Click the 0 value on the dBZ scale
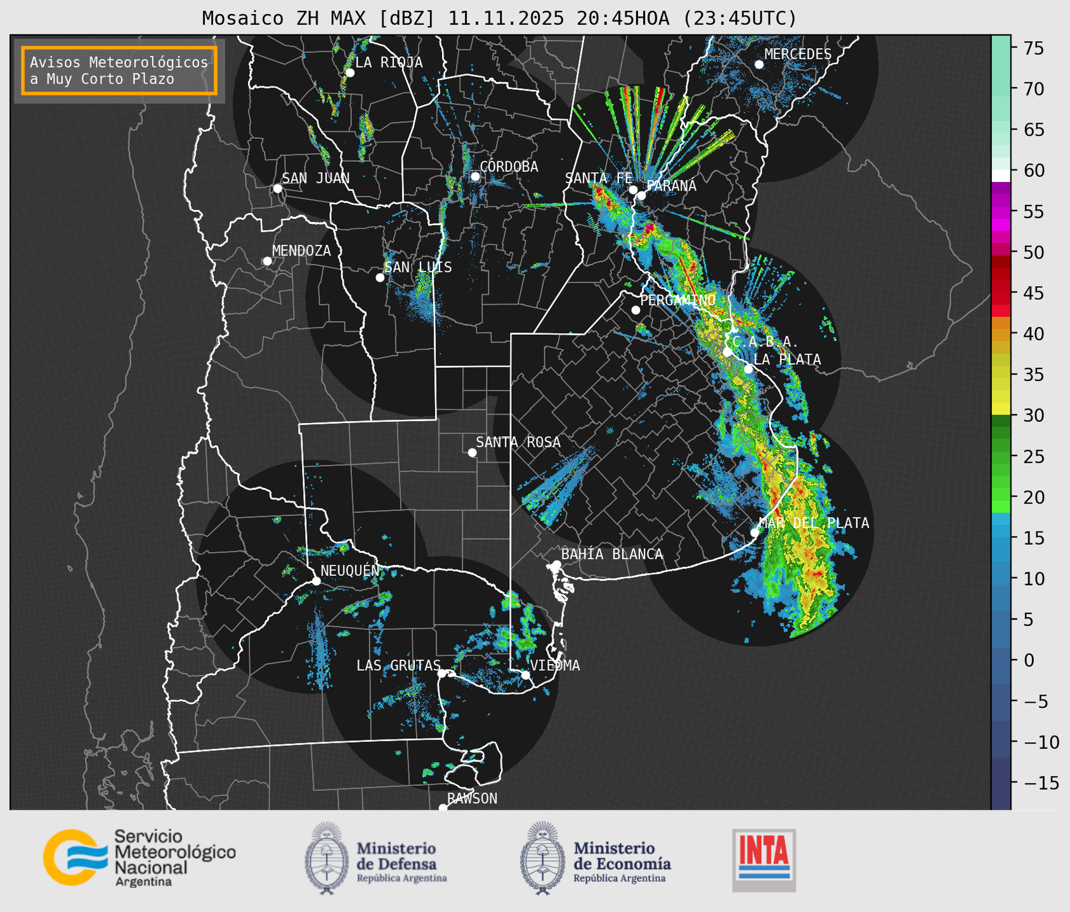Screen dimensions: 1070x912 point(1028,660)
